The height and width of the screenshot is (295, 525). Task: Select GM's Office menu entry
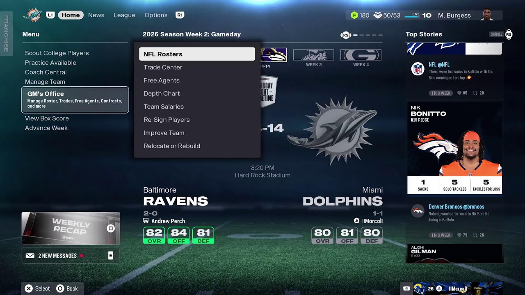click(x=75, y=100)
